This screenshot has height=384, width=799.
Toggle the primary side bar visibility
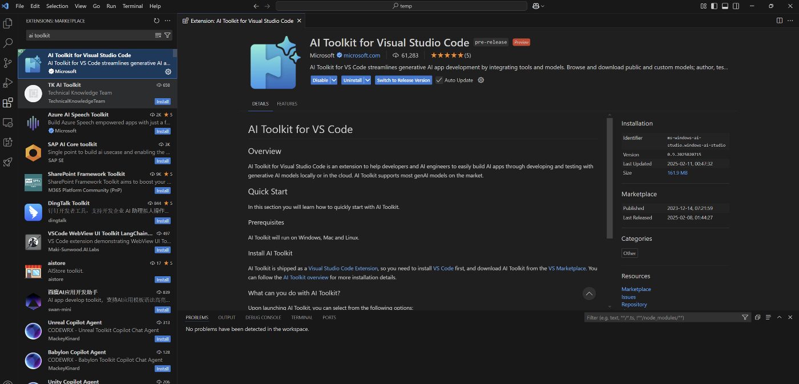714,6
